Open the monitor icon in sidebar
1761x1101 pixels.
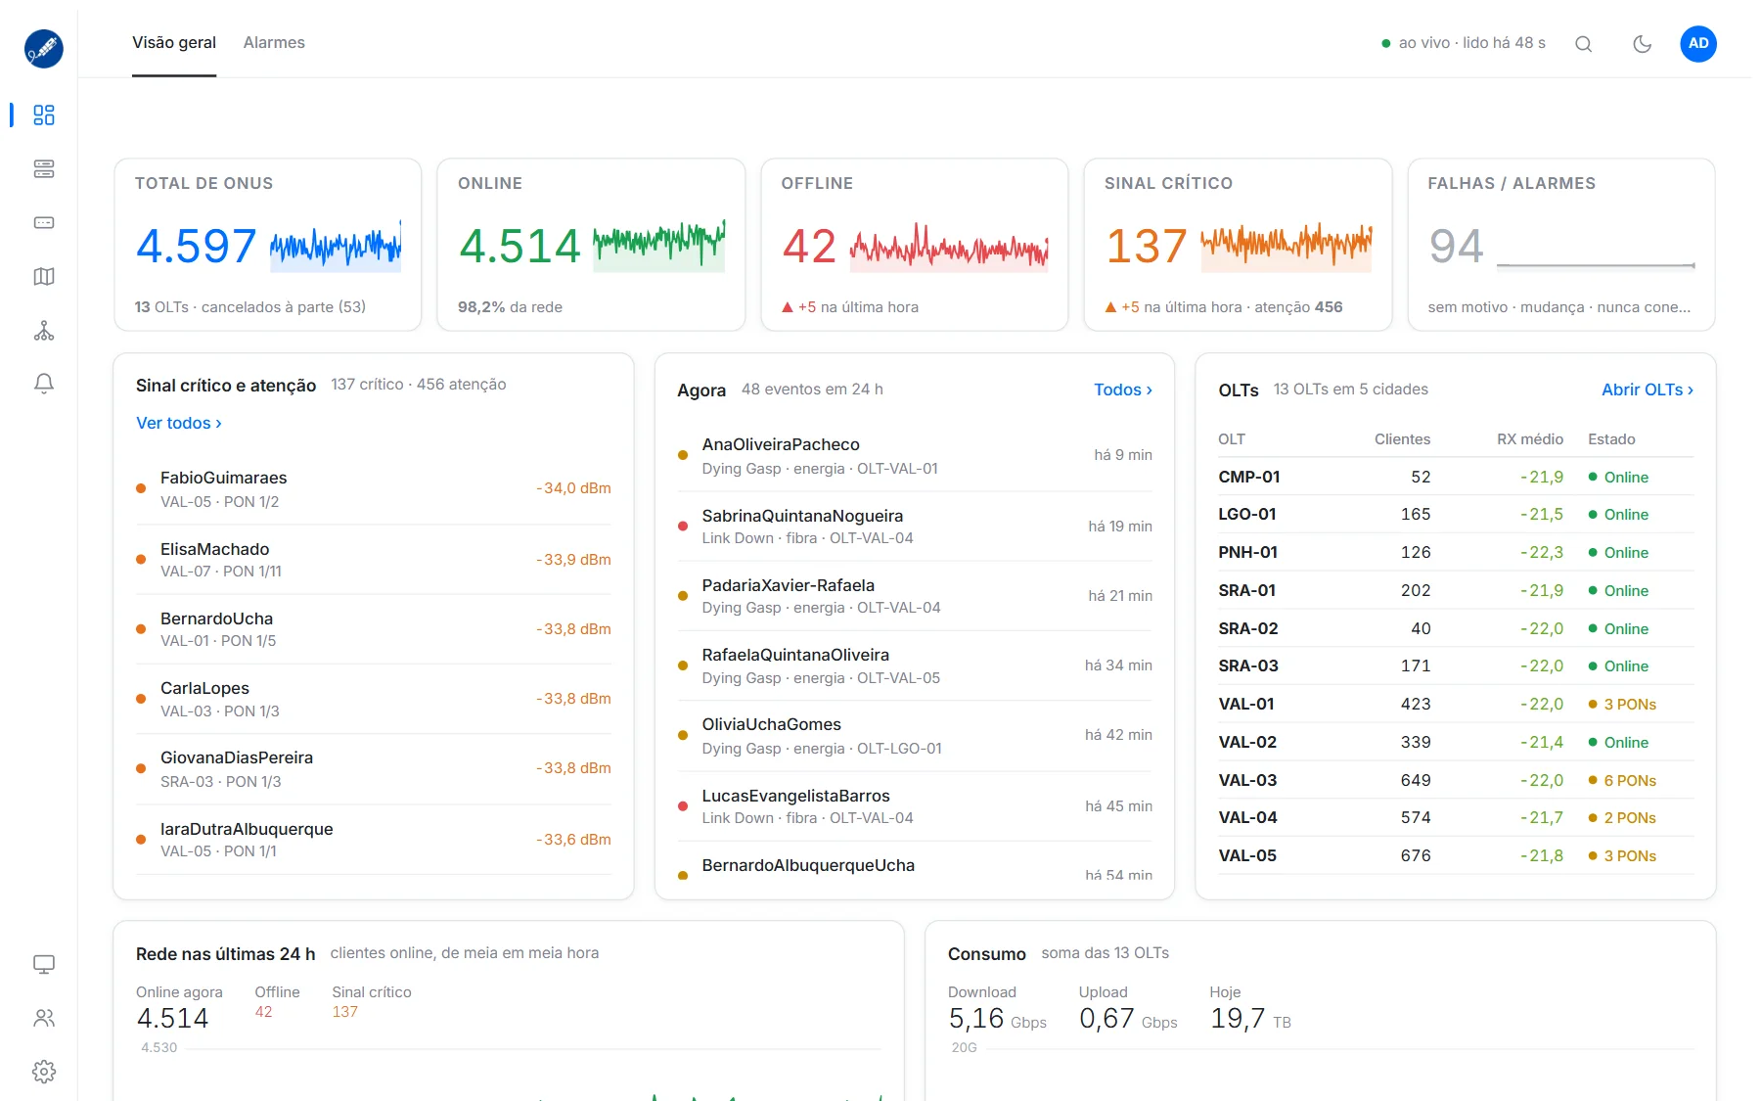click(x=44, y=965)
